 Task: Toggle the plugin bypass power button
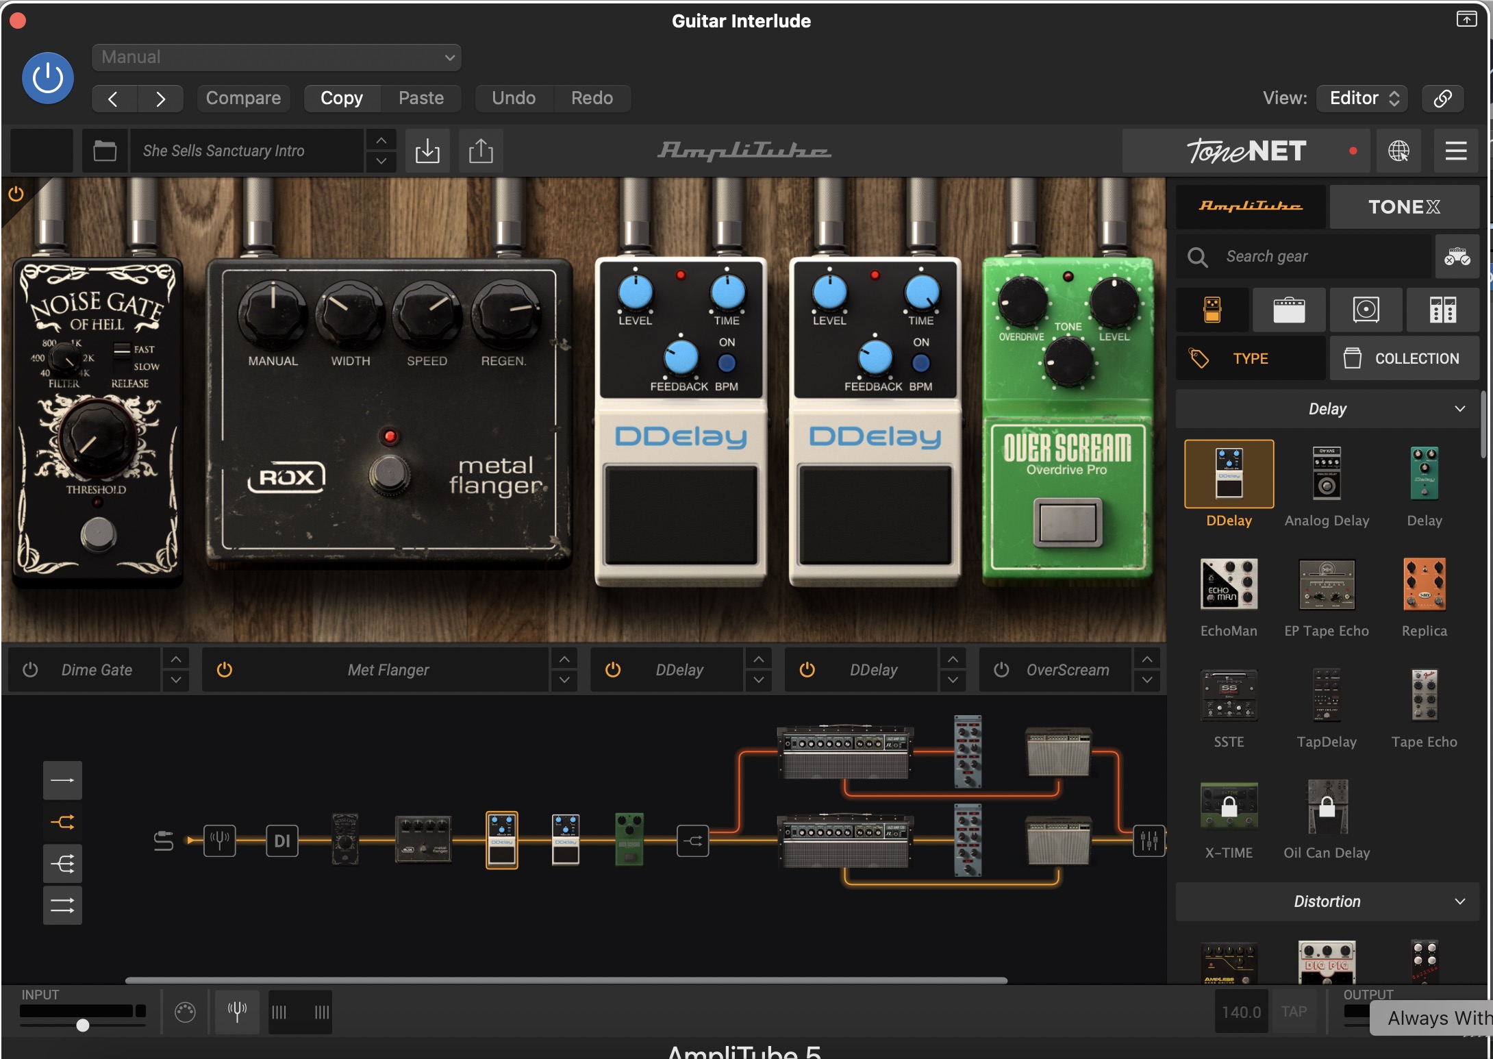(48, 78)
